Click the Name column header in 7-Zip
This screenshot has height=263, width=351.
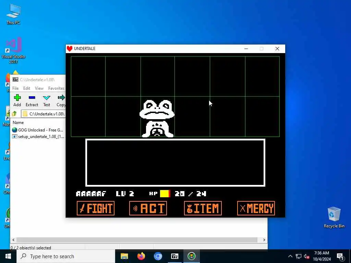click(x=18, y=123)
